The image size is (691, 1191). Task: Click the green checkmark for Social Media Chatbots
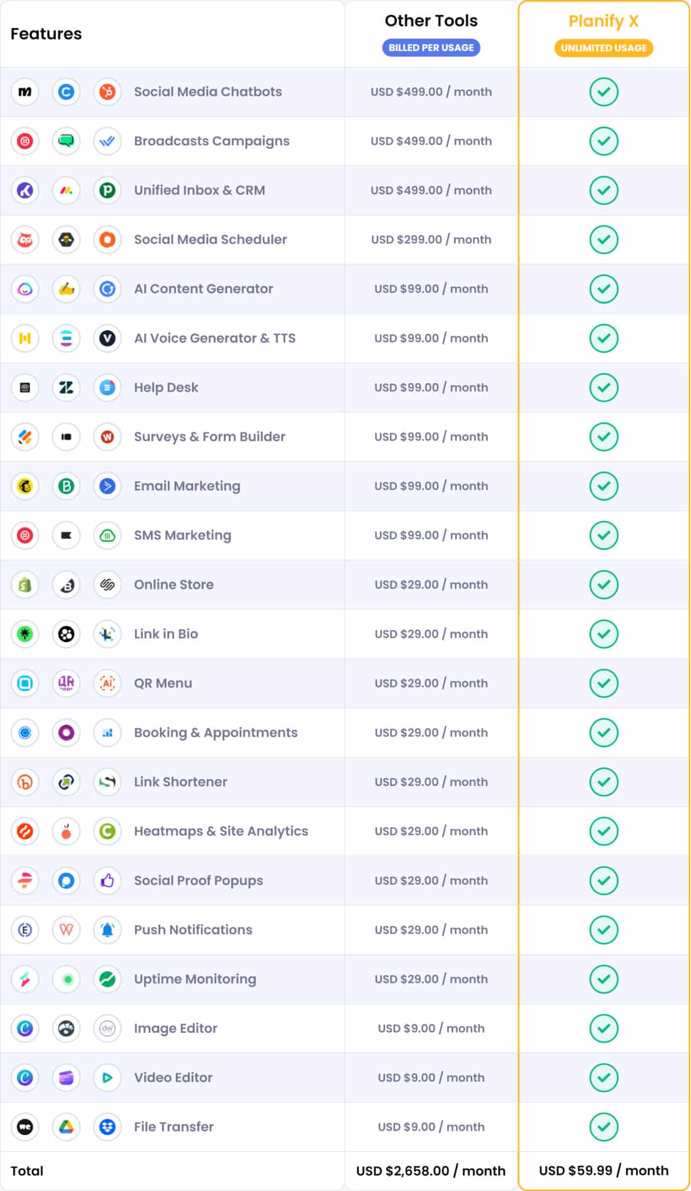coord(604,92)
